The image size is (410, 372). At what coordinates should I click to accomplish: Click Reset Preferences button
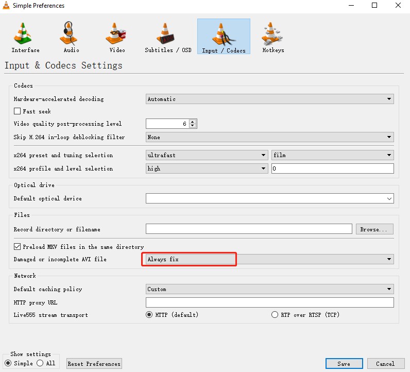click(x=94, y=364)
